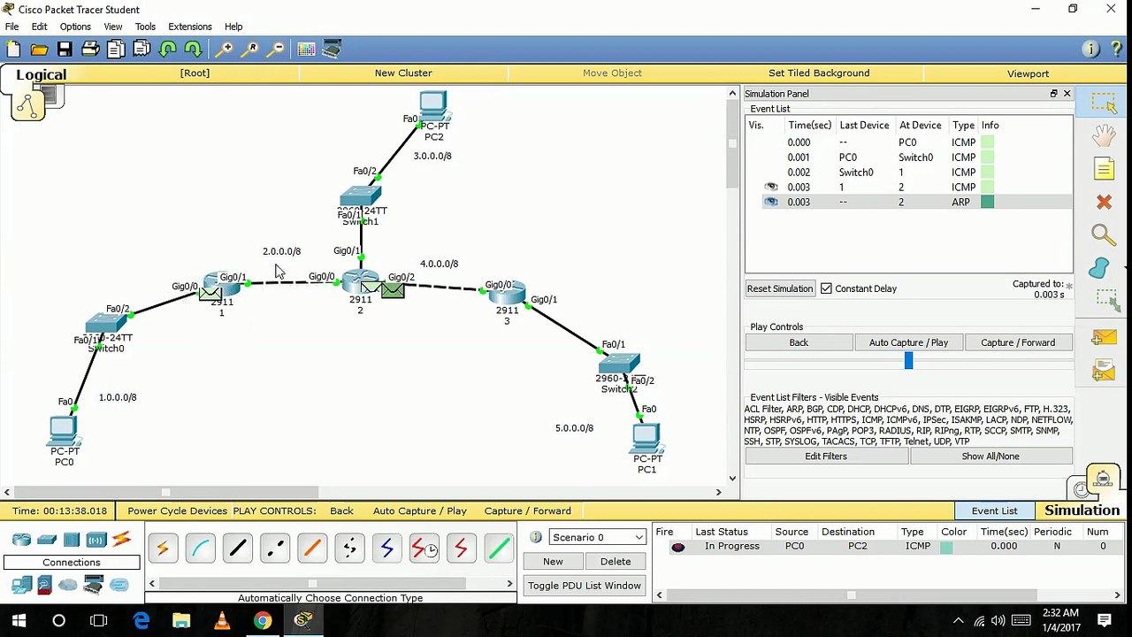Click the open folder toolbar icon
Image resolution: width=1132 pixels, height=637 pixels.
click(x=39, y=50)
